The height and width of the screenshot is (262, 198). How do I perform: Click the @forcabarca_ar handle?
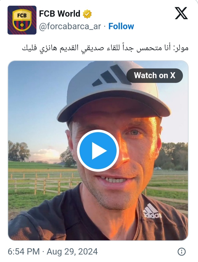pos(70,26)
